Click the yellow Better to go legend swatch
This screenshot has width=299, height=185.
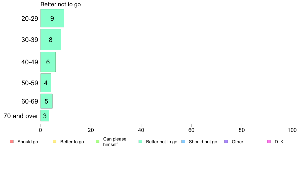pos(55,142)
